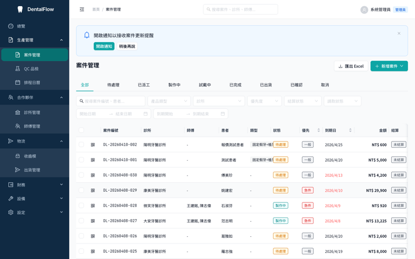The height and width of the screenshot is (259, 415).
Task: Expand the 設備 sidebar group
Action: [34, 198]
